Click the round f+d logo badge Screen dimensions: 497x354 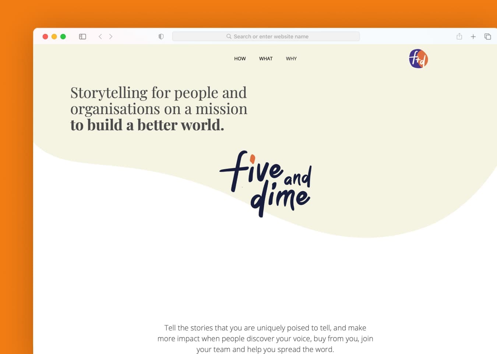click(x=418, y=59)
